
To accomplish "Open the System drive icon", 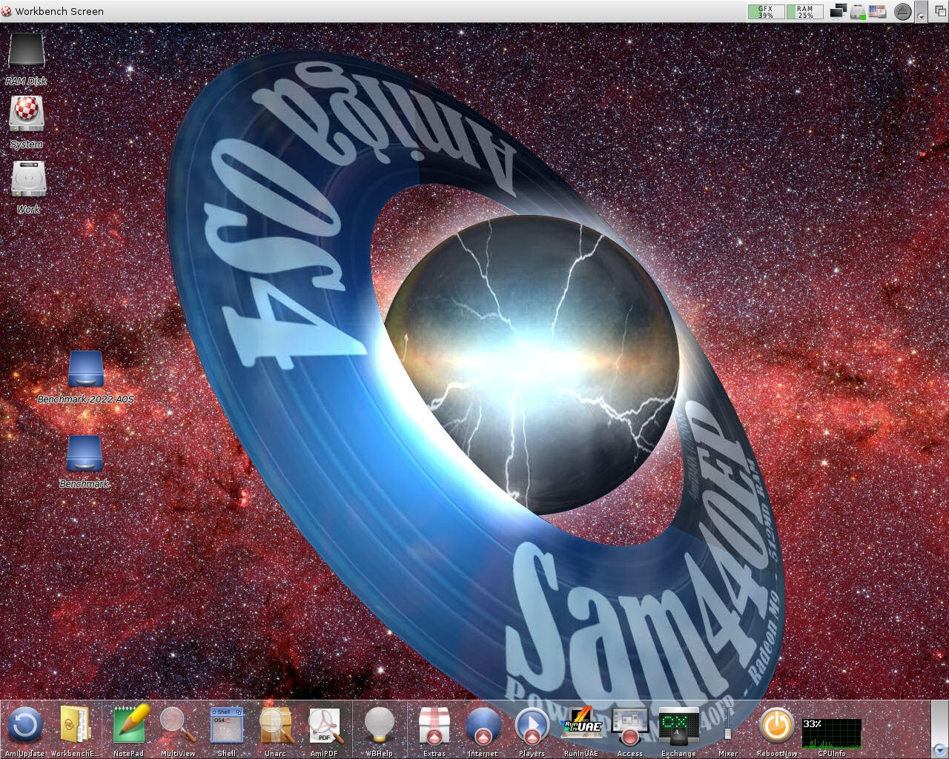I will (x=27, y=115).
